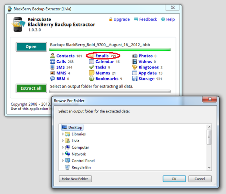Click the gray extraction progress bar
This screenshot has height=194, width=226.
coord(110,91)
